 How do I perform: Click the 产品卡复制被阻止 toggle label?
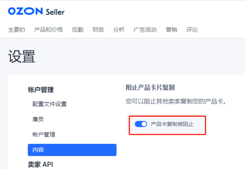tap(172, 124)
